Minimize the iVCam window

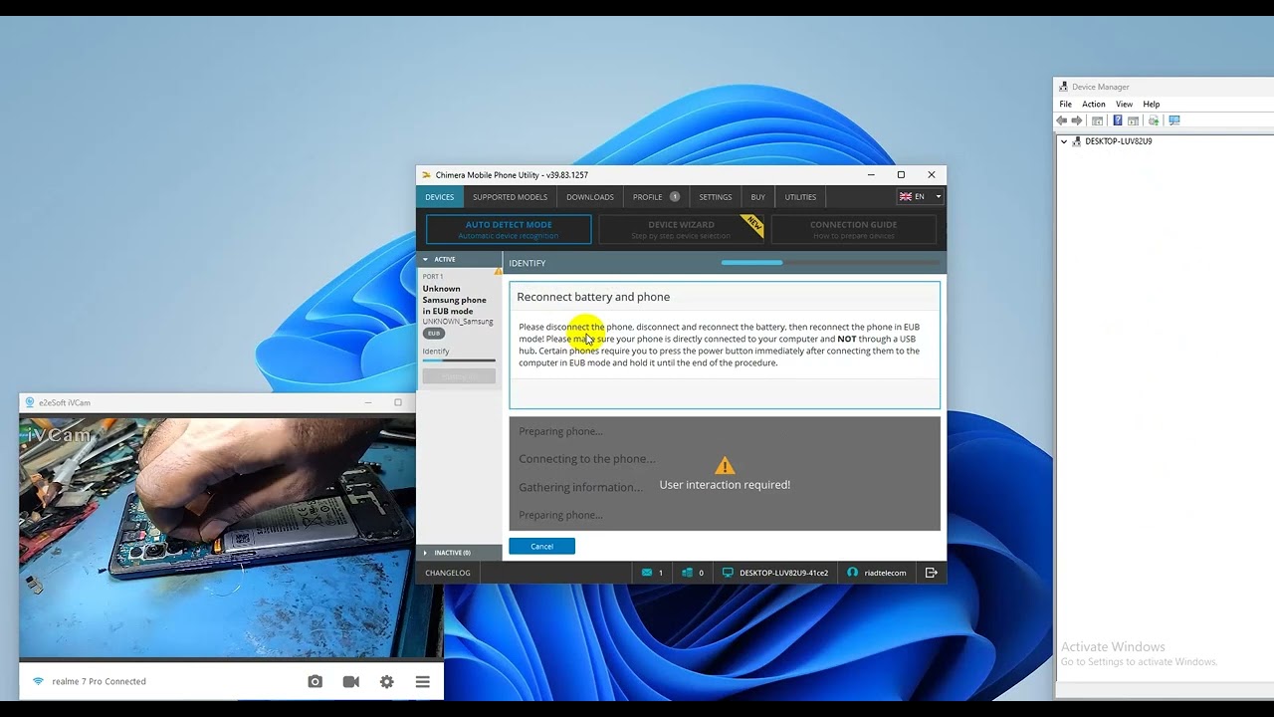367,402
